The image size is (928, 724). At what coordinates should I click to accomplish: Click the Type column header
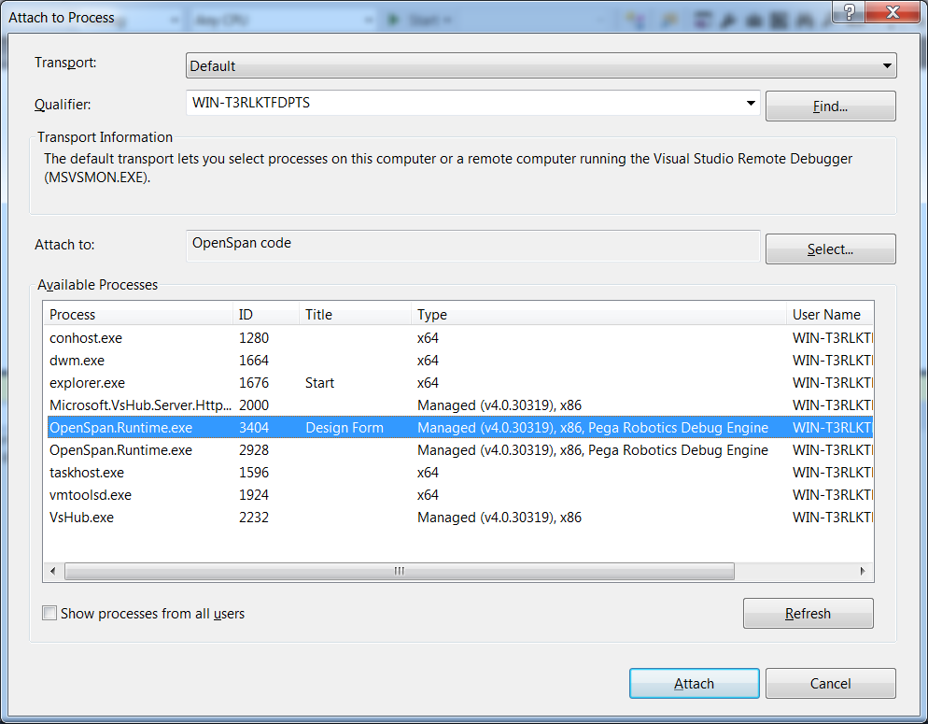[x=598, y=315]
